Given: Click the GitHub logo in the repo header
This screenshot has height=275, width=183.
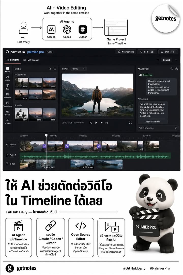Looking at the screenshot, I should coord(7,52).
